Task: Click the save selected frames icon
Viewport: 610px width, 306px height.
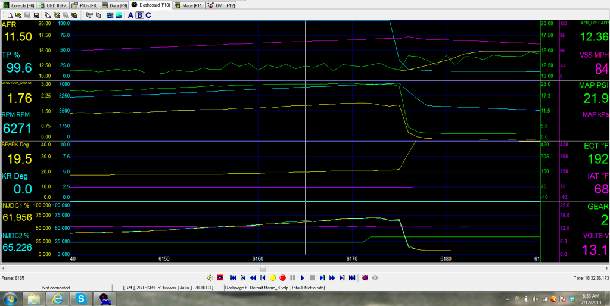Action: (36, 15)
